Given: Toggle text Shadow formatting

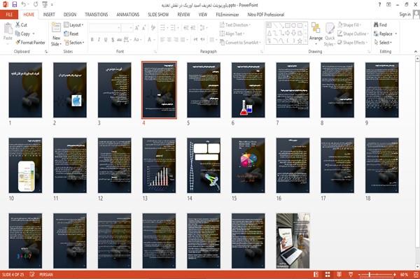Looking at the screenshot, I should (113, 40).
